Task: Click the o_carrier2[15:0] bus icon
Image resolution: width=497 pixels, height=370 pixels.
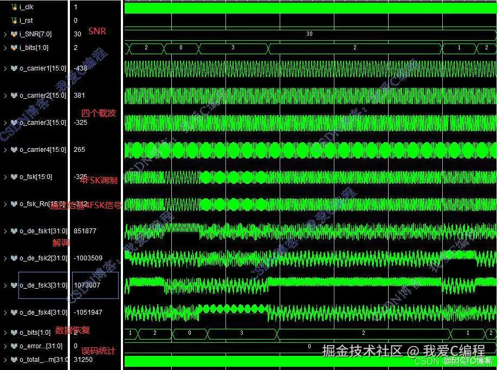Action: [14, 95]
